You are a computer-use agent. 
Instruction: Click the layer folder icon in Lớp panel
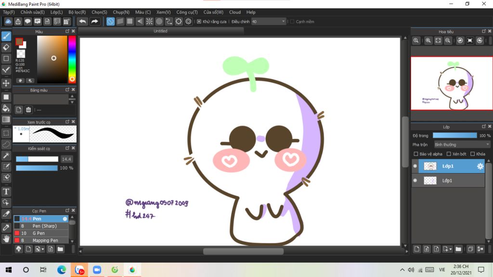(458, 249)
